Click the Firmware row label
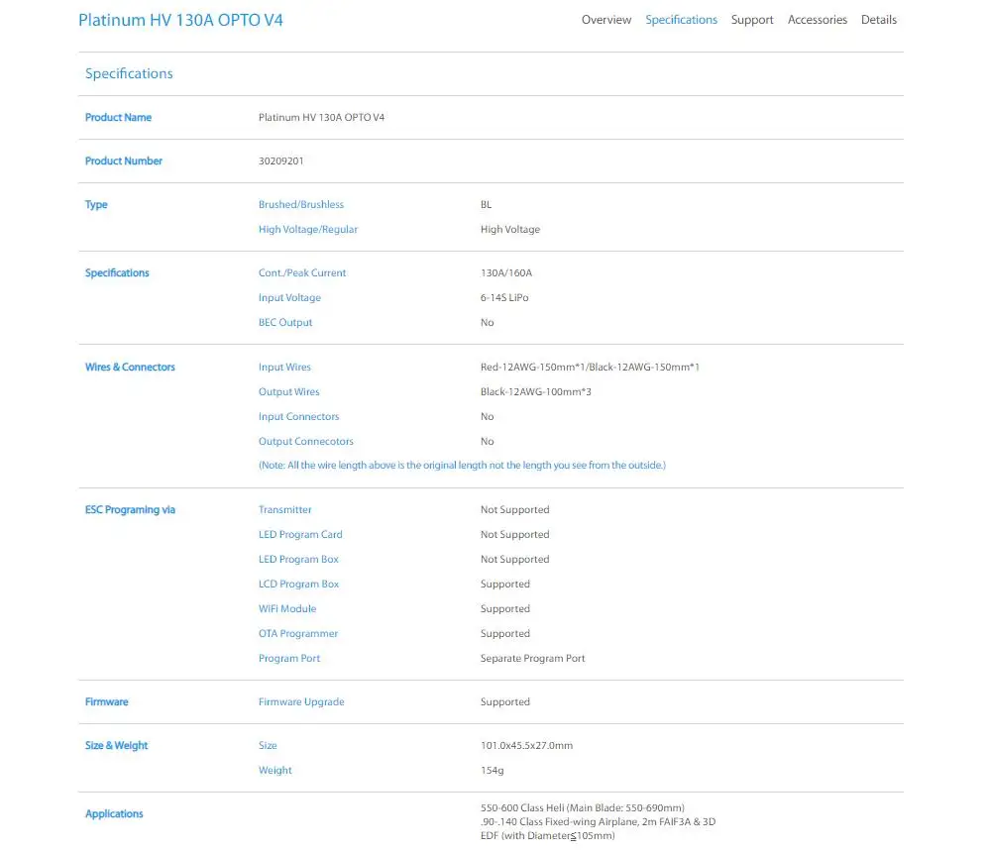991x851 pixels. point(107,701)
